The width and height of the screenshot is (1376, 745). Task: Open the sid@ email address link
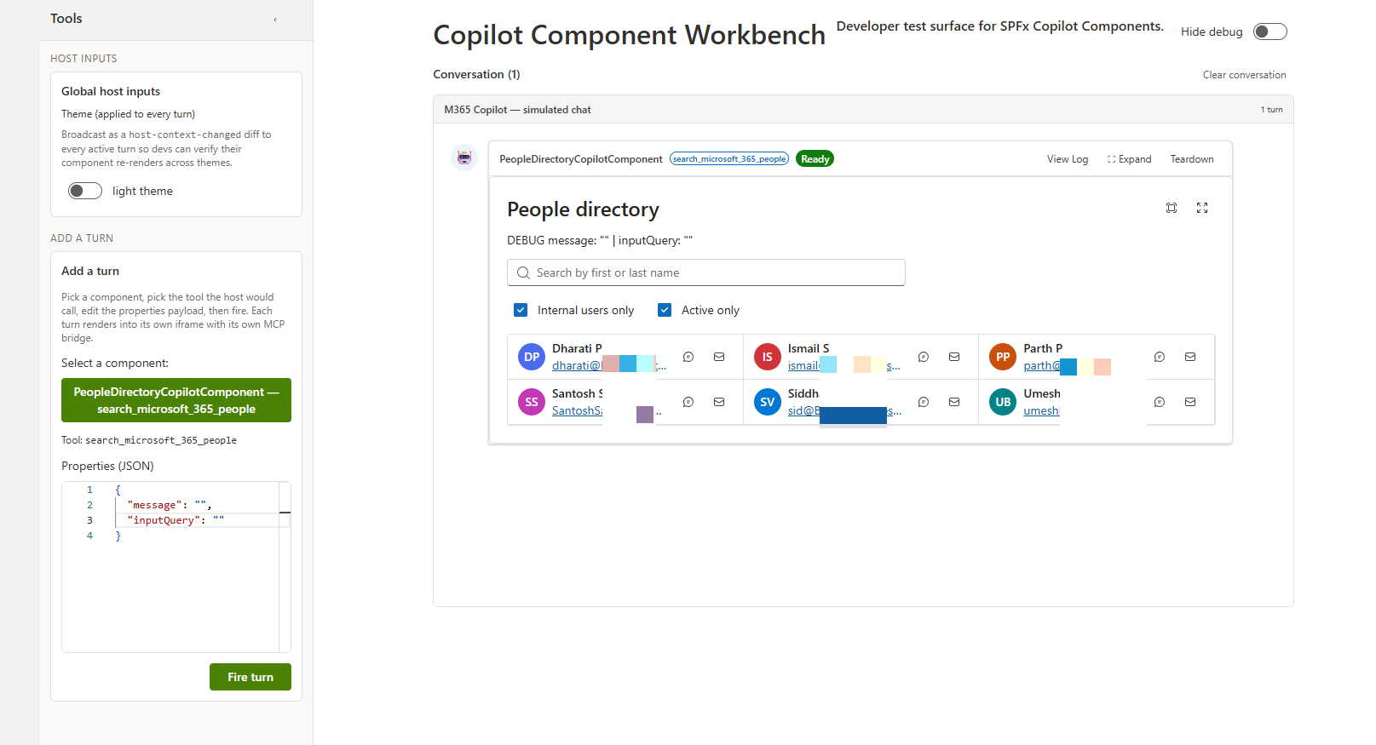pyautogui.click(x=844, y=410)
